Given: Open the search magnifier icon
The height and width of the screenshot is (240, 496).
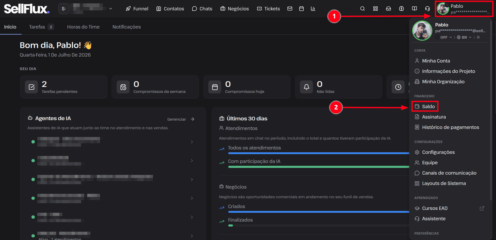Looking at the screenshot, I should coord(362,9).
